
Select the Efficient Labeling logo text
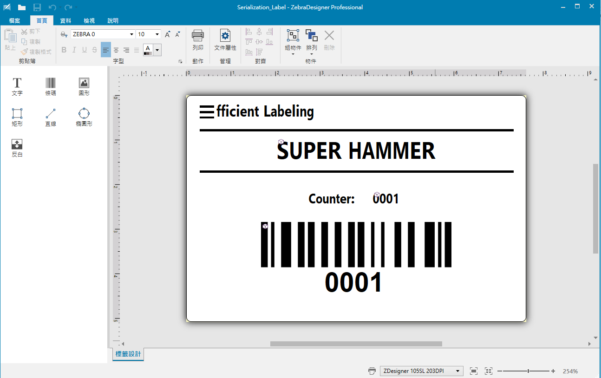click(257, 111)
